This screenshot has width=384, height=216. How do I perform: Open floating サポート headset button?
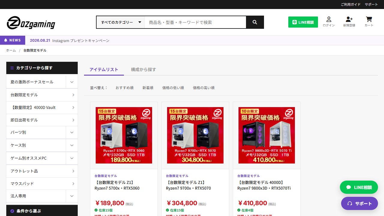359,203
